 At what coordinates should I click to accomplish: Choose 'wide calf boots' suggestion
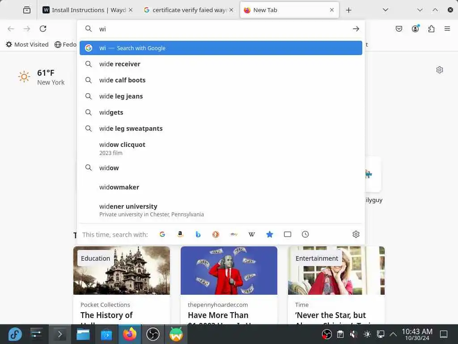point(221,80)
